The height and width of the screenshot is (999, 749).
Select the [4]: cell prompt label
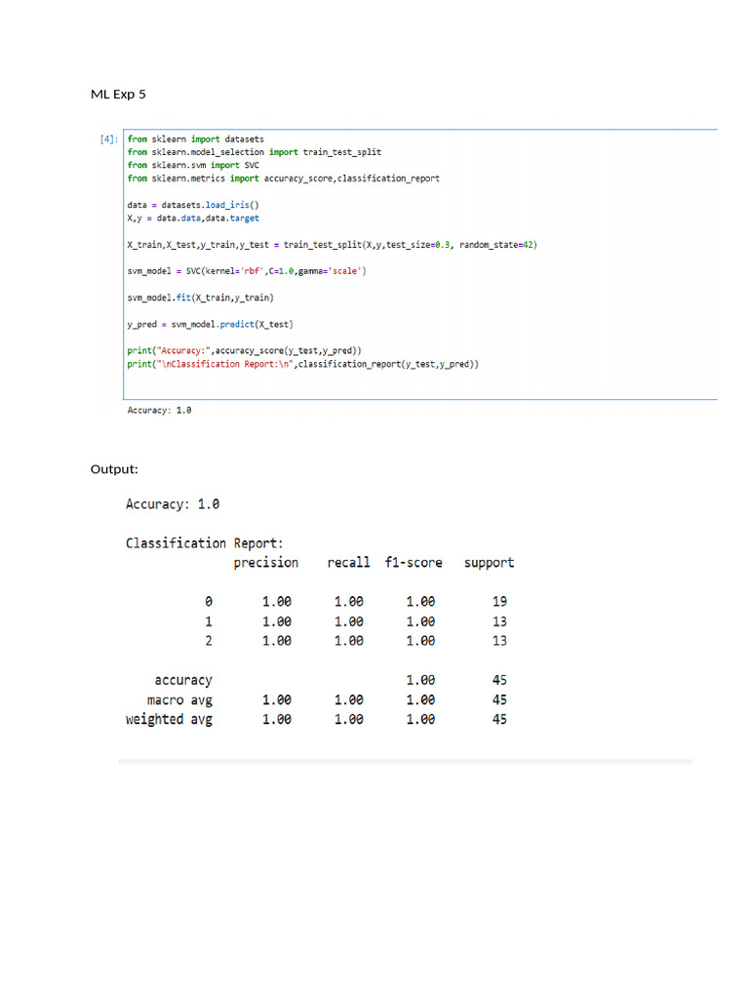point(108,139)
